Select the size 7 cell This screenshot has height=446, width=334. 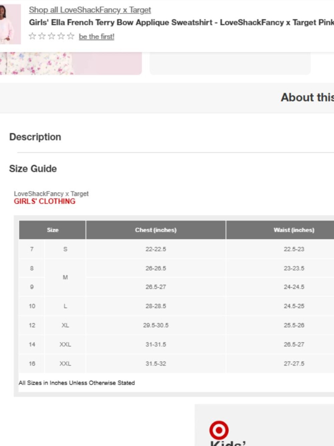pyautogui.click(x=32, y=249)
